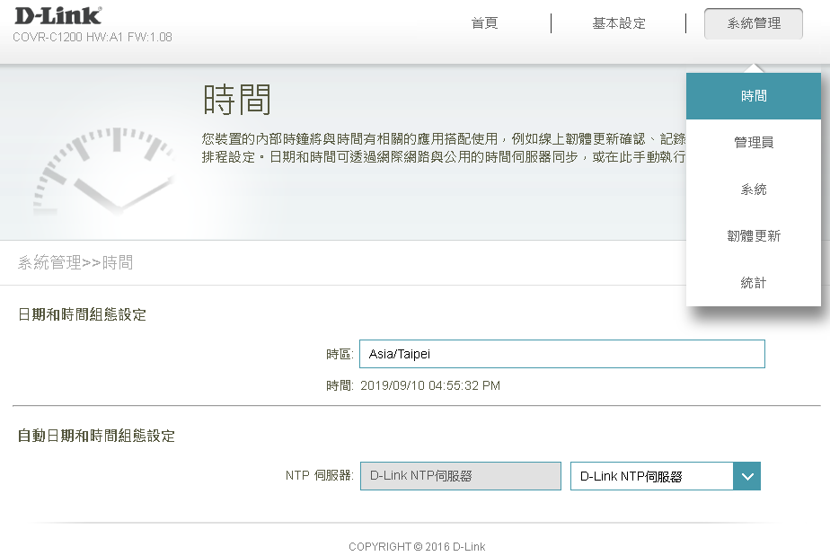The width and height of the screenshot is (830, 556).
Task: Open the 基本設定 menu
Action: point(618,23)
